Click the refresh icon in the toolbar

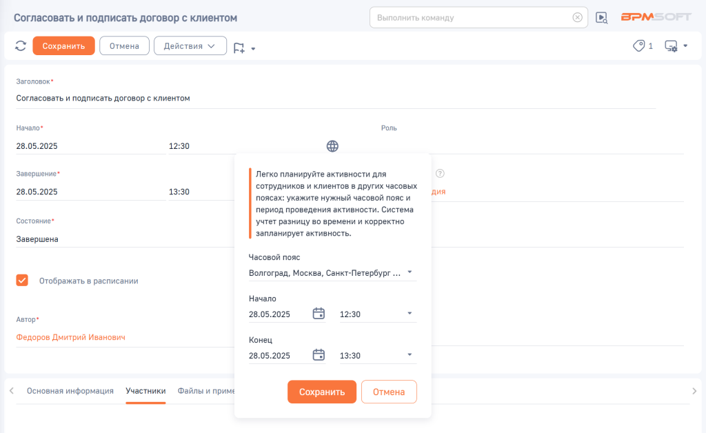click(21, 46)
